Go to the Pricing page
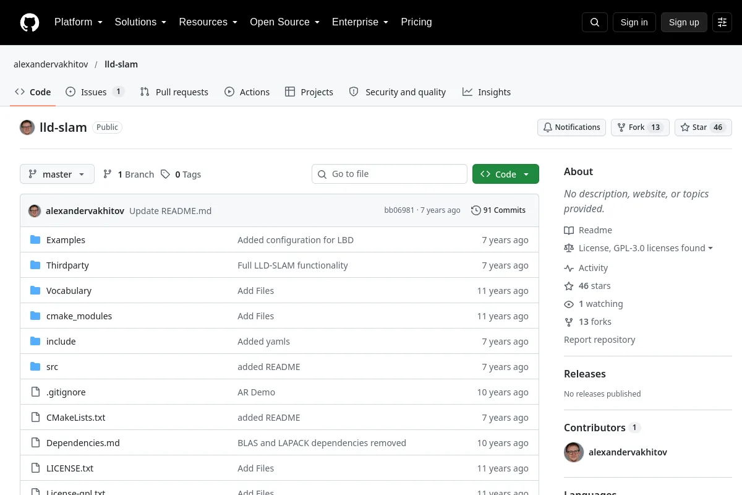The height and width of the screenshot is (495, 742). [x=416, y=22]
